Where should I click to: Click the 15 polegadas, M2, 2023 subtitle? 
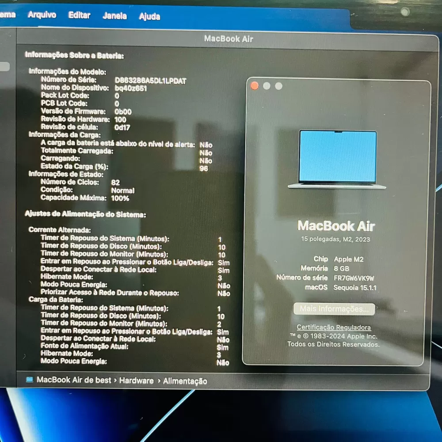click(335, 239)
